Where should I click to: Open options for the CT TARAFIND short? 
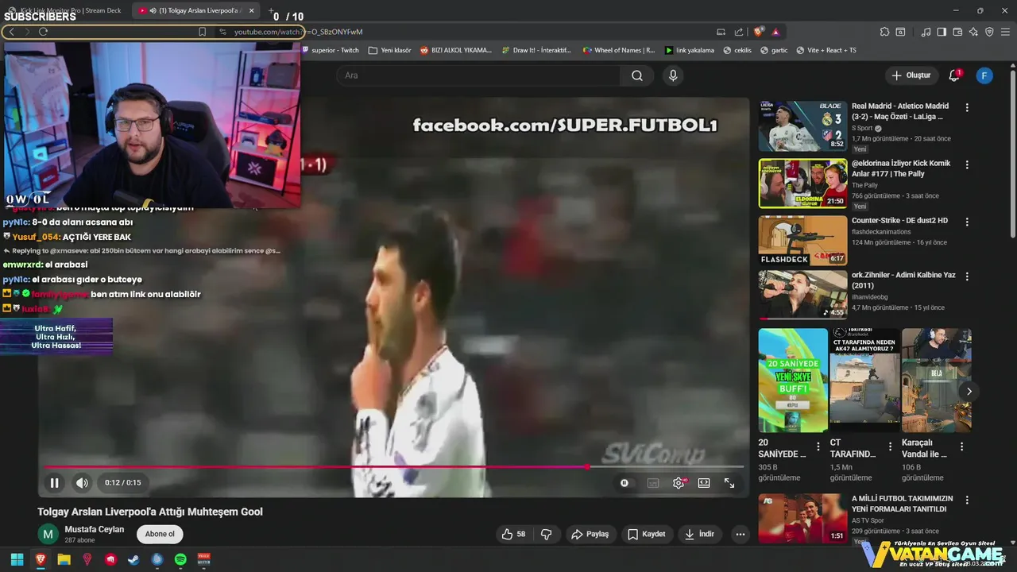tap(891, 446)
